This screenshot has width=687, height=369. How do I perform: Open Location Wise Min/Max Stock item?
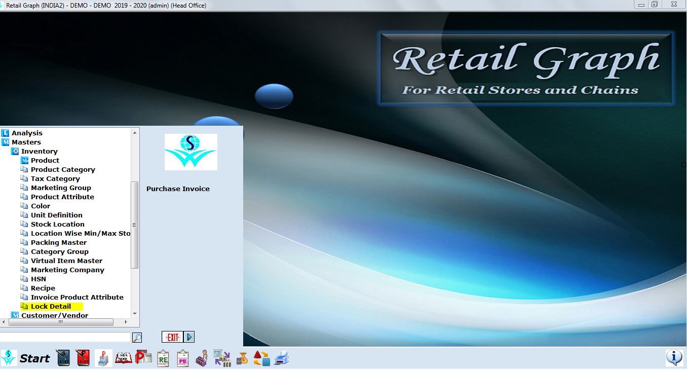pyautogui.click(x=81, y=233)
